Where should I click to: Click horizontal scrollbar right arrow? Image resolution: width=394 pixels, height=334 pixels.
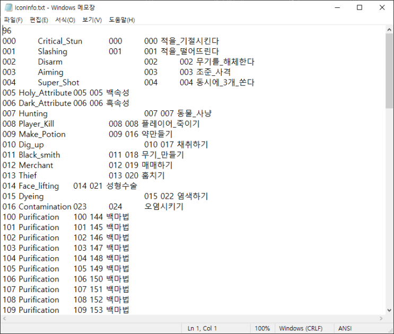(x=381, y=319)
